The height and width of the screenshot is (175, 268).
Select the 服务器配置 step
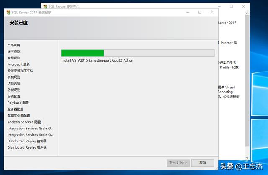point(15,109)
